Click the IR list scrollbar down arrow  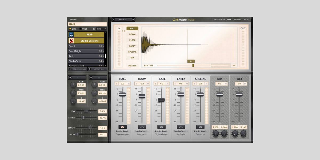tap(106, 65)
